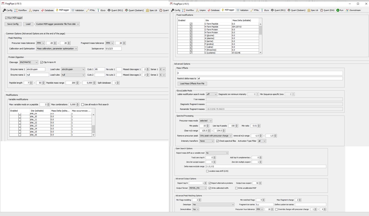This screenshot has width=369, height=216.
Task: Disable Clip N-term M option
Action: tap(41, 62)
